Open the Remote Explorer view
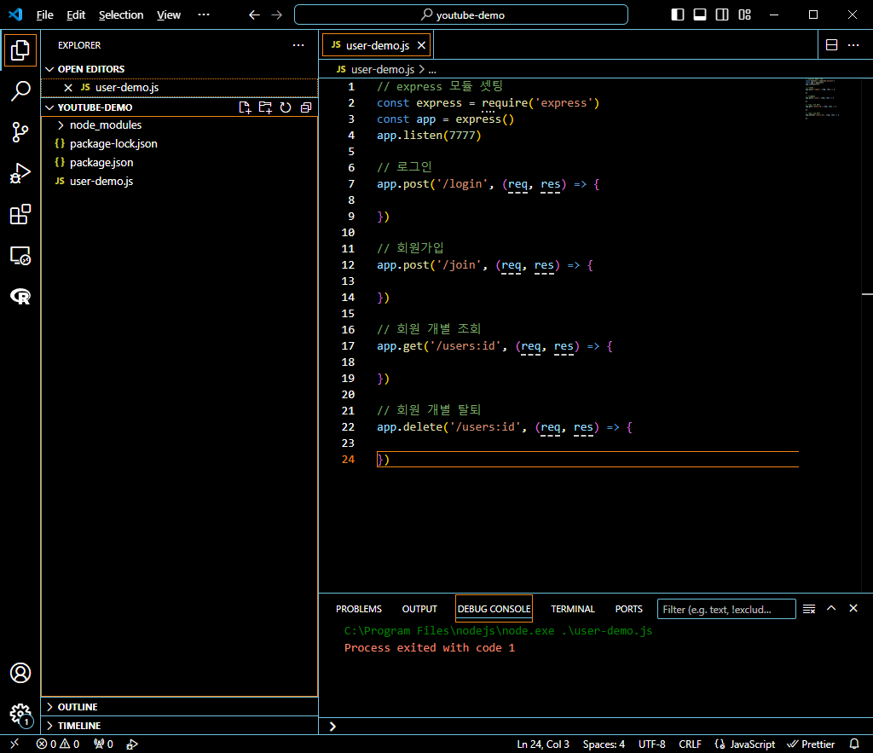The width and height of the screenshot is (873, 753). click(x=20, y=256)
